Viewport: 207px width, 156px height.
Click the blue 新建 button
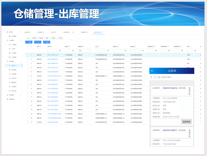(28, 42)
